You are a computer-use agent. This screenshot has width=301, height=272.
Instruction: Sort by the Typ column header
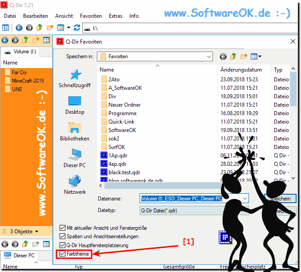coord(278,70)
